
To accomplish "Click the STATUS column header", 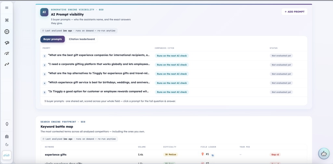I will [x=273, y=48].
